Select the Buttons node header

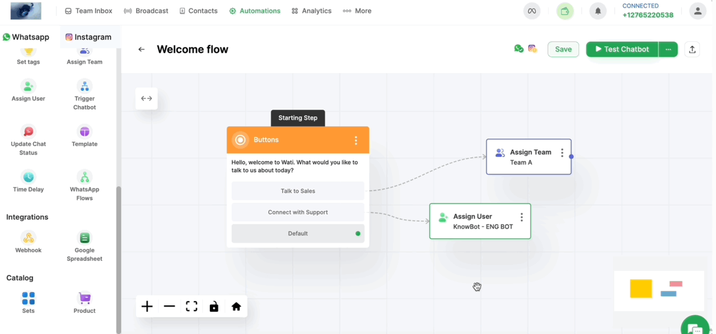298,140
